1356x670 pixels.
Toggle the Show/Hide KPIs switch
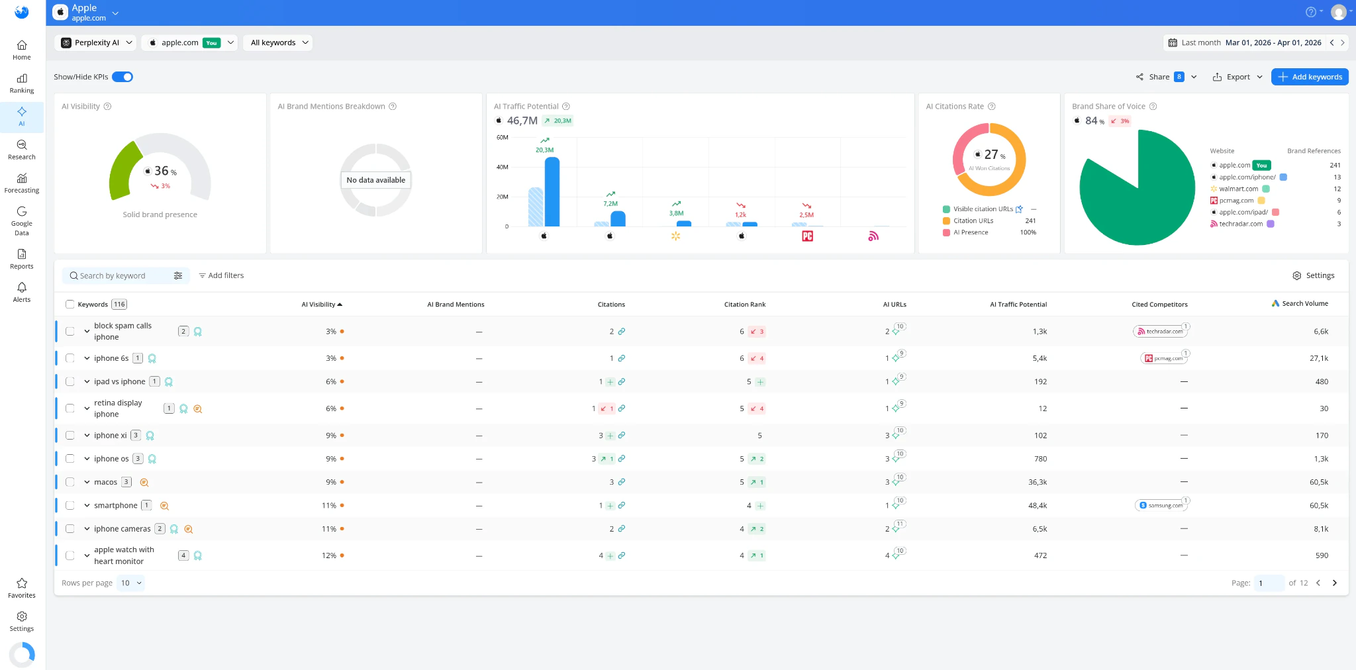[122, 77]
